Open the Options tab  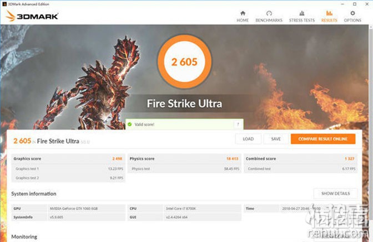tap(352, 17)
